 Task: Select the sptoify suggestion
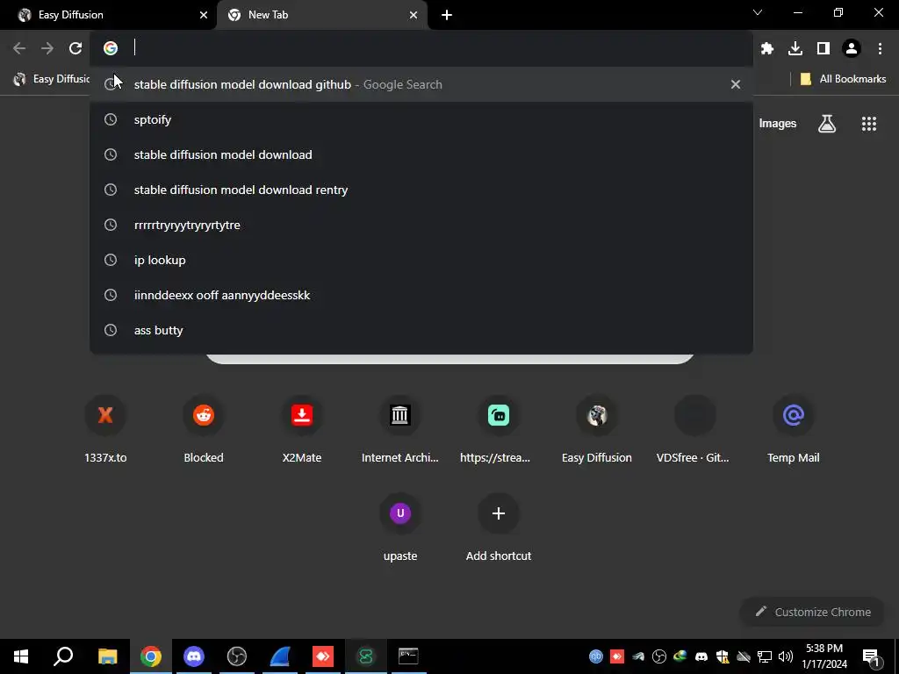pos(421,119)
